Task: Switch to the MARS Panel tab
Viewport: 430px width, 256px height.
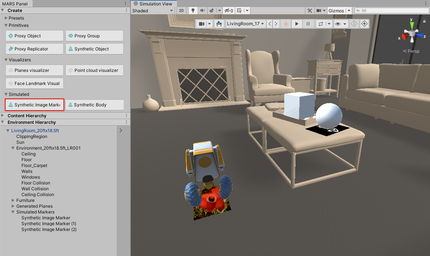Action: pyautogui.click(x=16, y=4)
